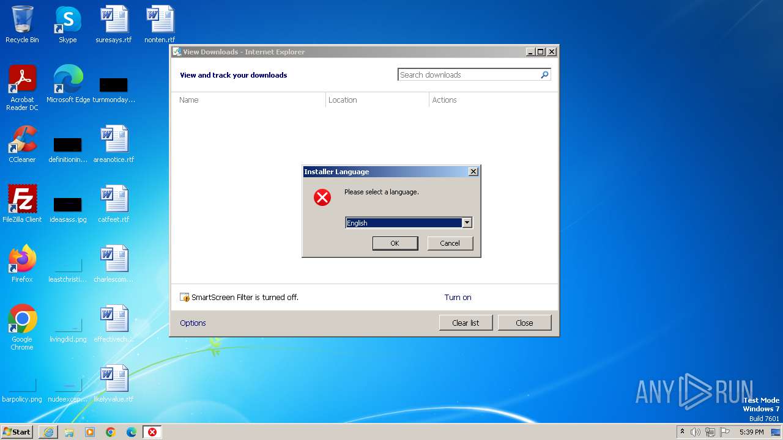Open the volume speaker tray icon
Image resolution: width=783 pixels, height=440 pixels.
pos(696,432)
